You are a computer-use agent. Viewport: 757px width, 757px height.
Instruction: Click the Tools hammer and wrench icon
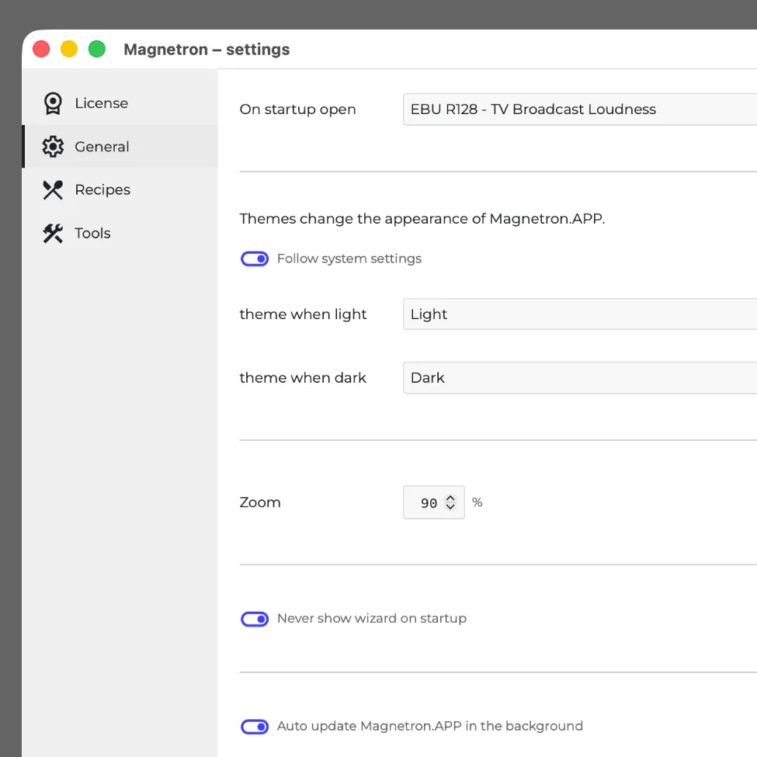pyautogui.click(x=53, y=234)
